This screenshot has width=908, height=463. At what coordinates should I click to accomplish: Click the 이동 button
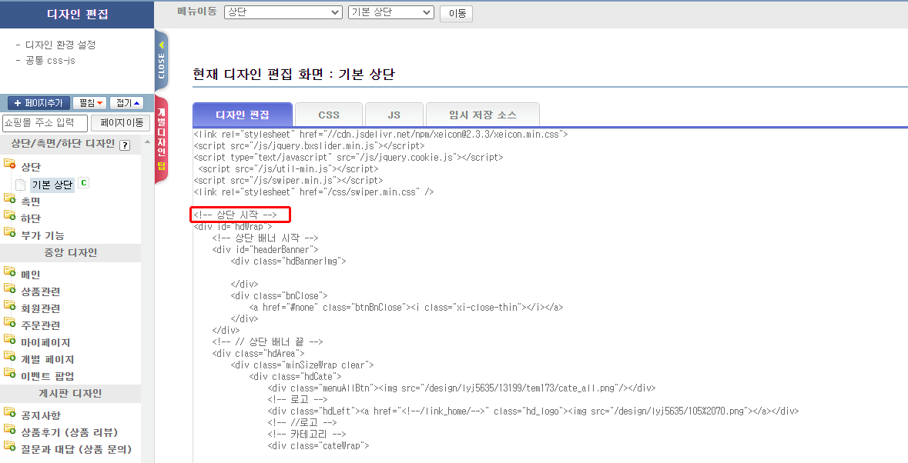click(457, 13)
